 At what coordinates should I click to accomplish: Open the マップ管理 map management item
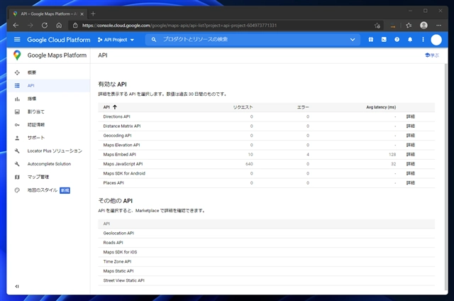[x=48, y=177]
